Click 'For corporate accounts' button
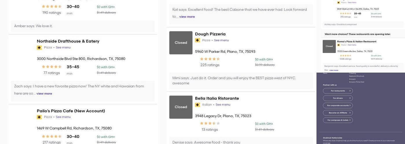The image size is (405, 144). coord(338,105)
